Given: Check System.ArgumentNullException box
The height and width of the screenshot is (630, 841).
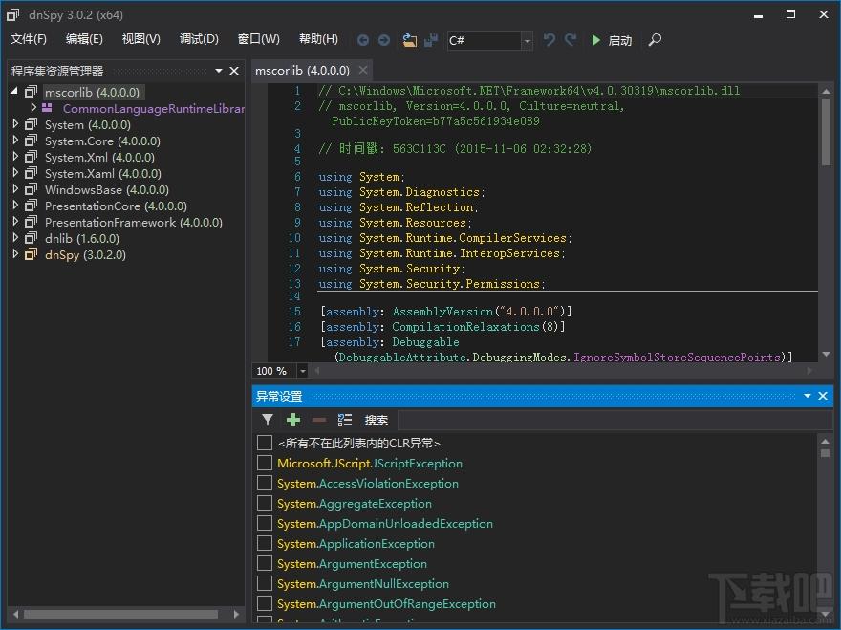Looking at the screenshot, I should coord(265,583).
